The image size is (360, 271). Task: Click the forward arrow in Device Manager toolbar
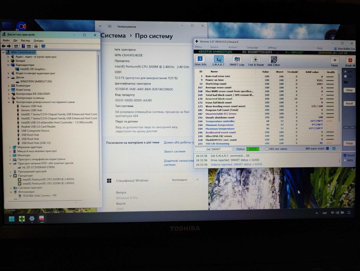(9, 46)
